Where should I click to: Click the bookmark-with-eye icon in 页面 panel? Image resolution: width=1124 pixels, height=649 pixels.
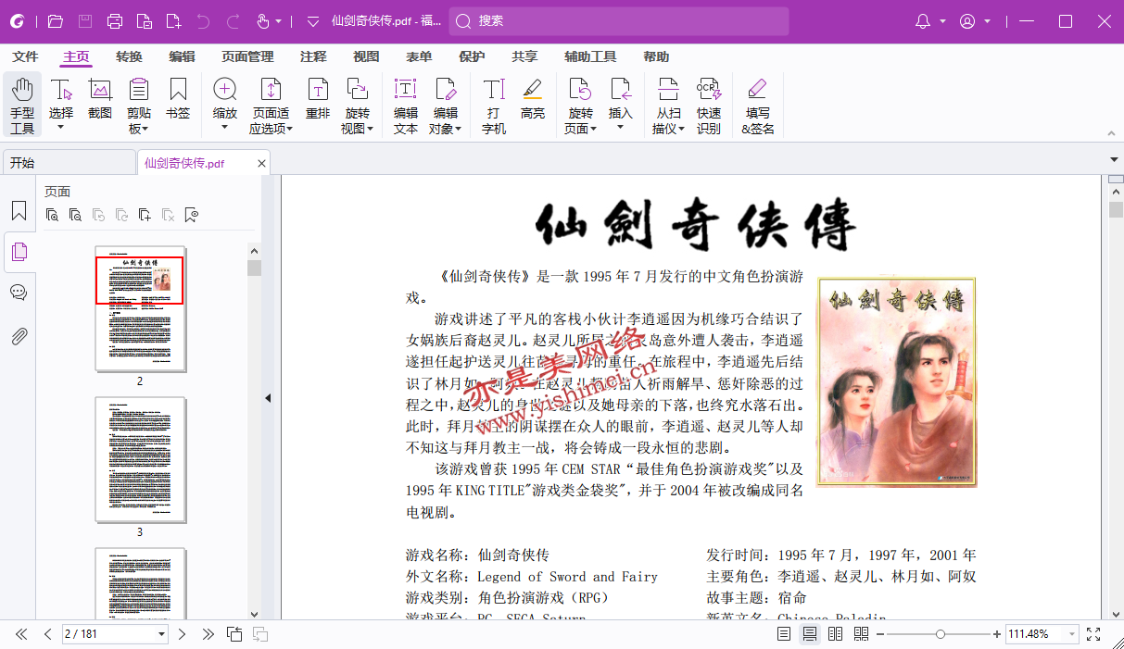(x=192, y=216)
